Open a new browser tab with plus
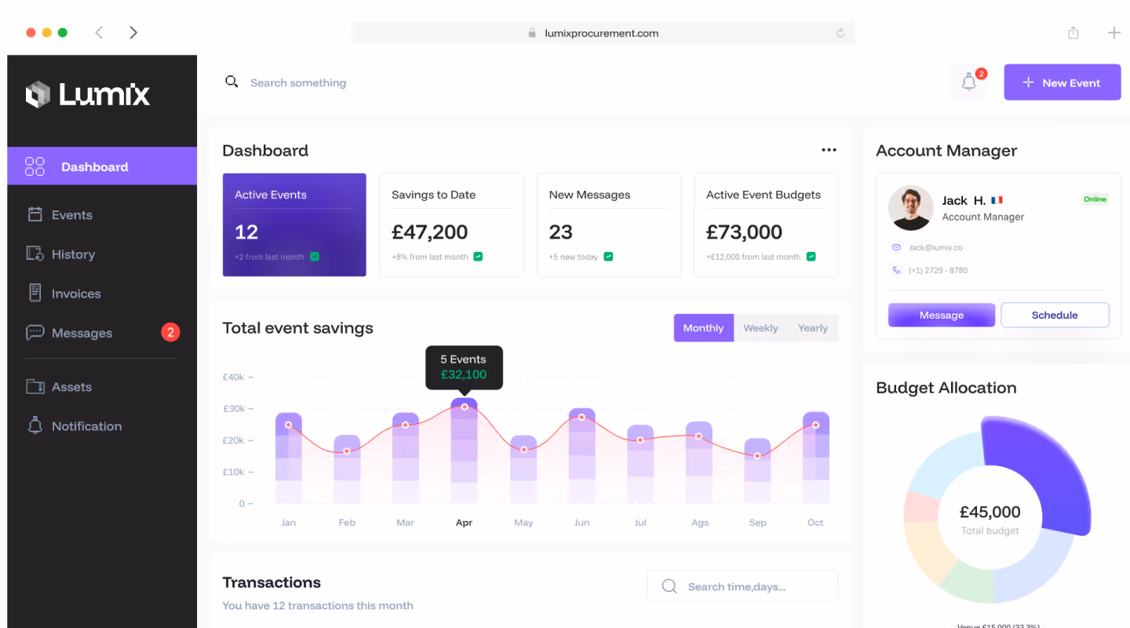The image size is (1130, 628). (x=1114, y=32)
